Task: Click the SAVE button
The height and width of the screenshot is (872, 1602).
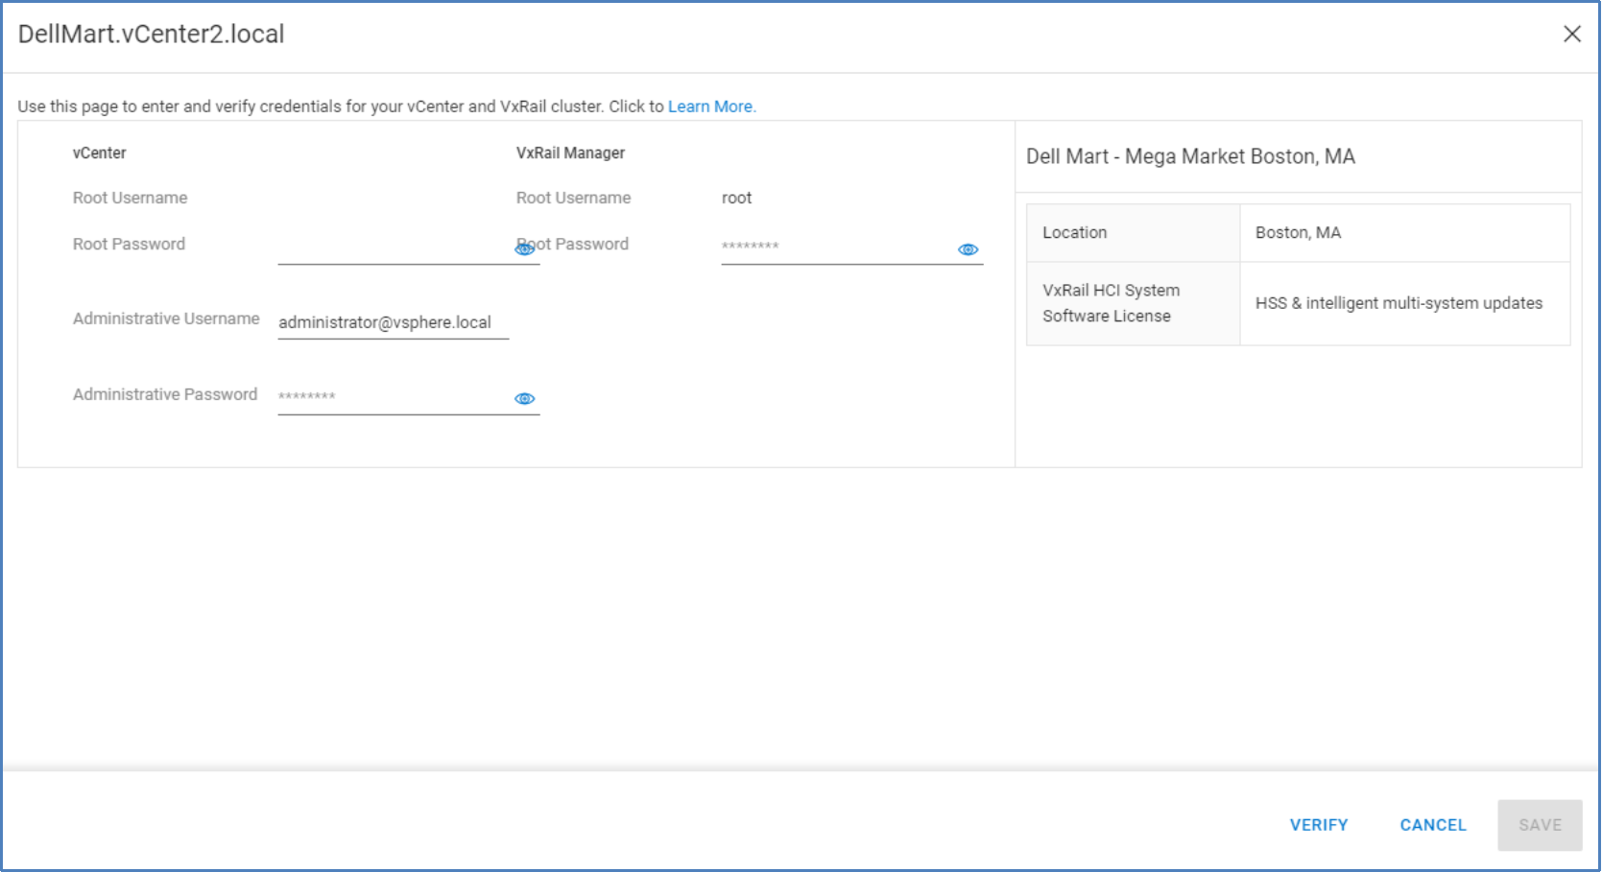Action: pyautogui.click(x=1540, y=825)
